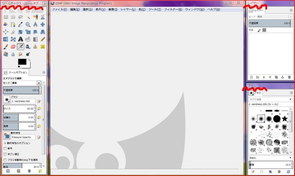
Task: Select the Rectangle Select tool
Action: tap(6, 17)
